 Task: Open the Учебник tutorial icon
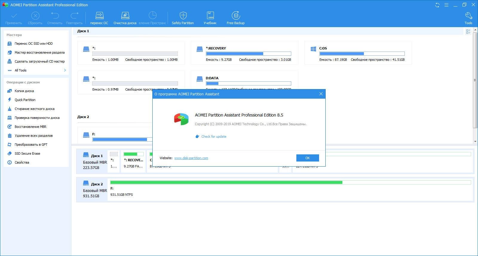(210, 15)
